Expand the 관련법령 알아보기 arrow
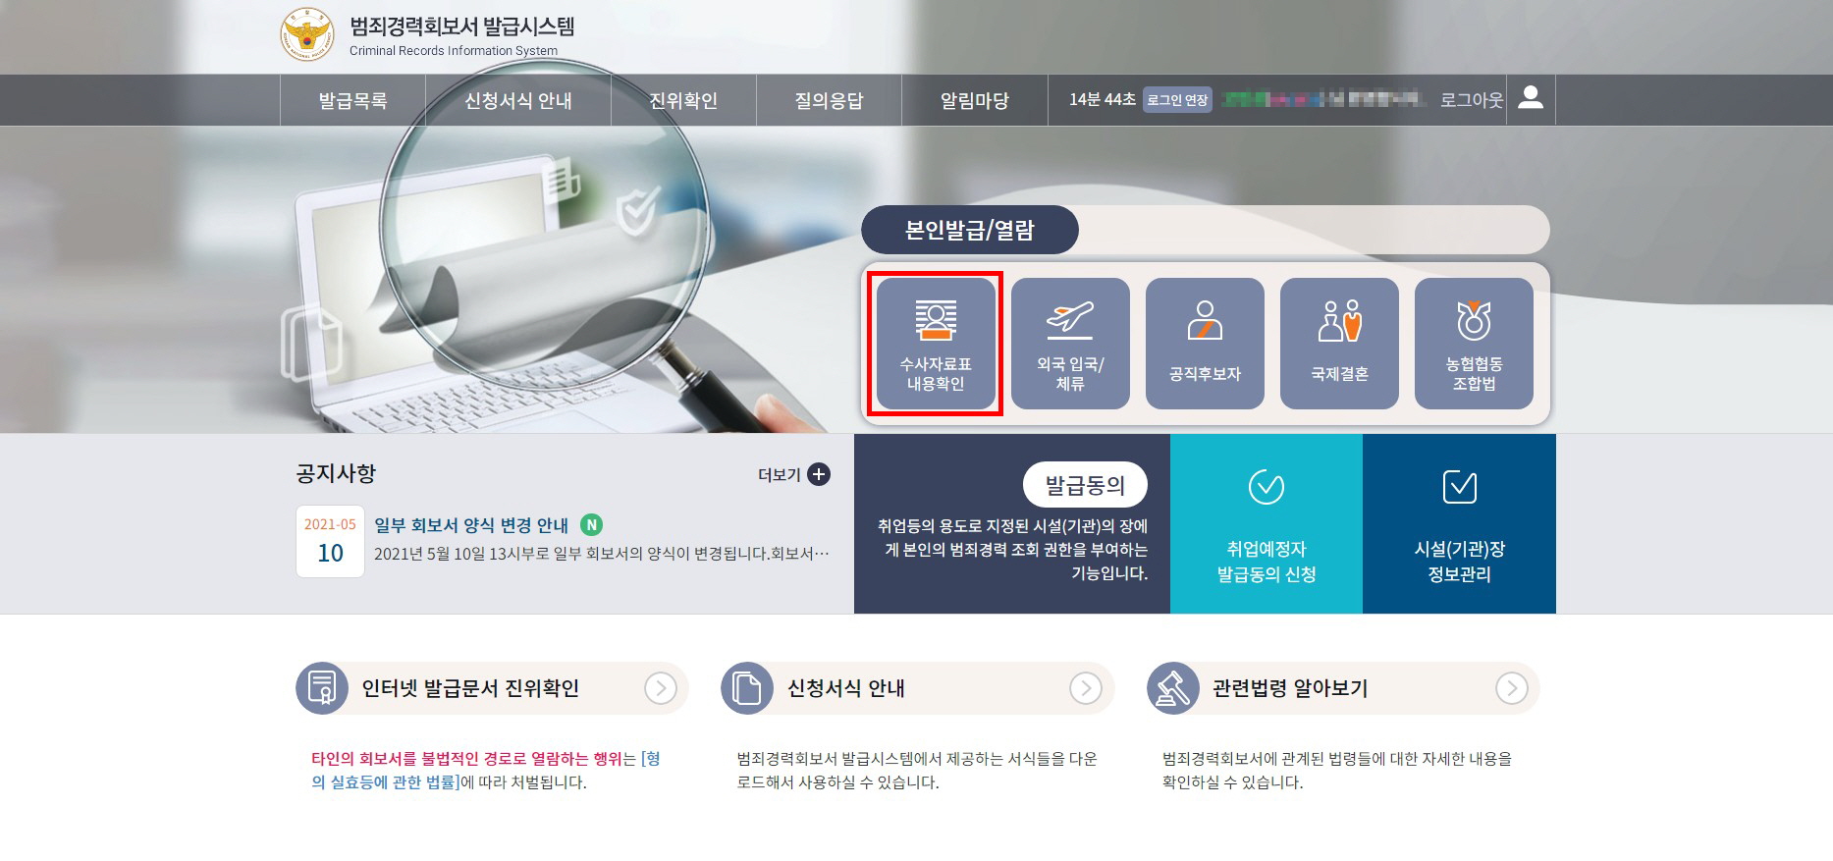Viewport: 1833px width, 861px height. [1512, 688]
